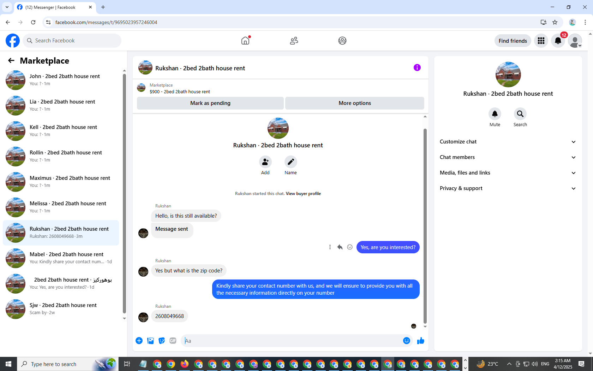Open Kell's 2bed 2bath house rent chat
The image size is (593, 371).
(61, 131)
